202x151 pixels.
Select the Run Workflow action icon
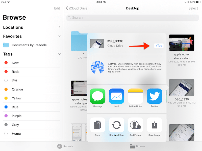point(116,125)
